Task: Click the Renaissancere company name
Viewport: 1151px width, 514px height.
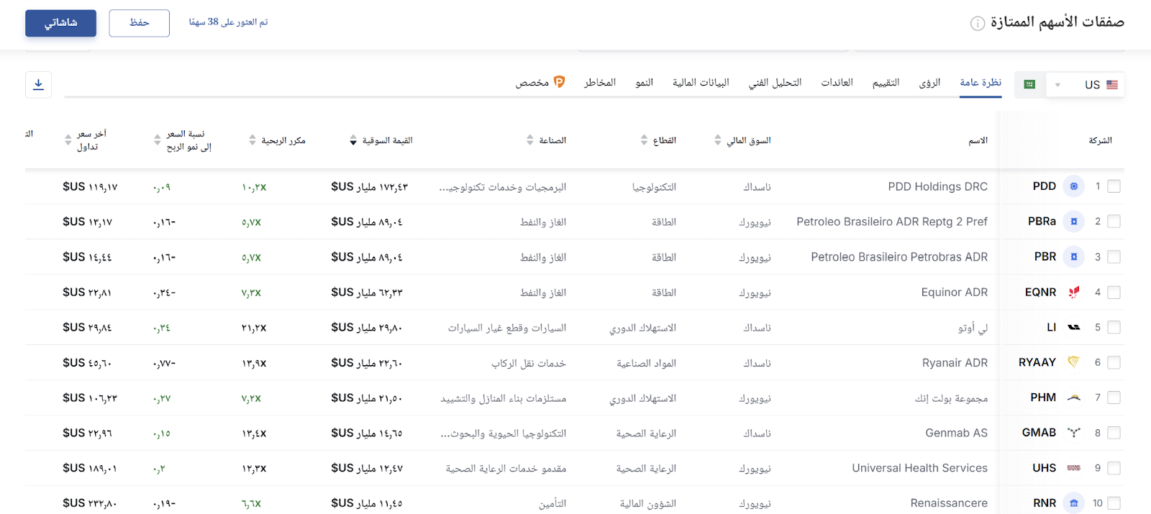Action: pos(949,503)
